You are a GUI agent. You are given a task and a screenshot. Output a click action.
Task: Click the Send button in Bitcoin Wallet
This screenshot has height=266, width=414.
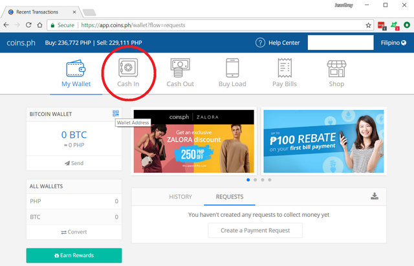click(74, 163)
